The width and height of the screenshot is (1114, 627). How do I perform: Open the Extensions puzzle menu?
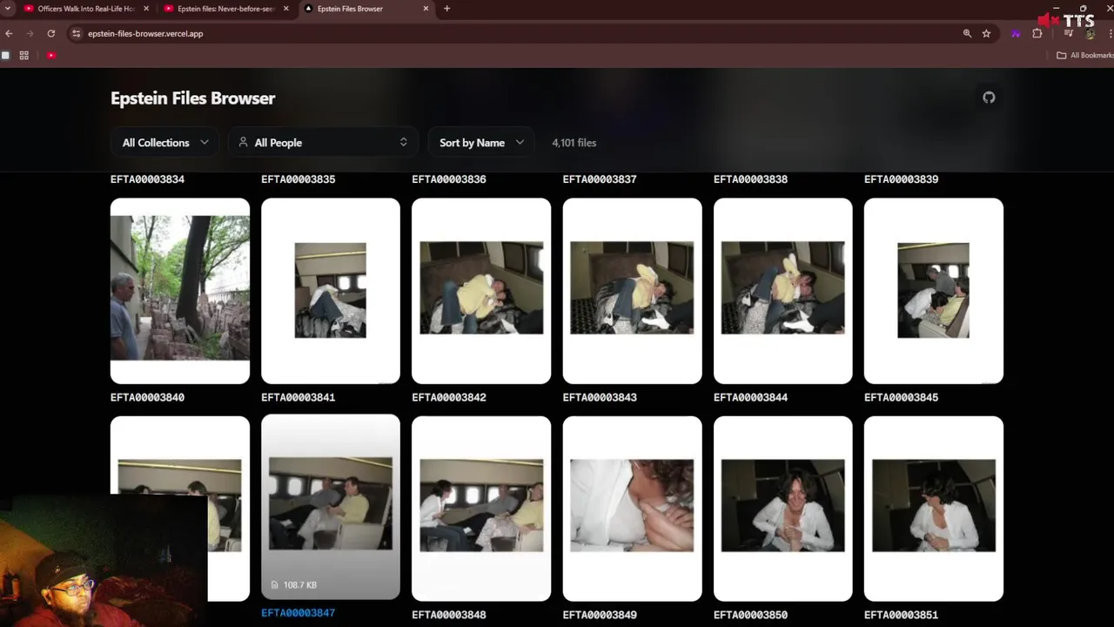coord(1037,33)
